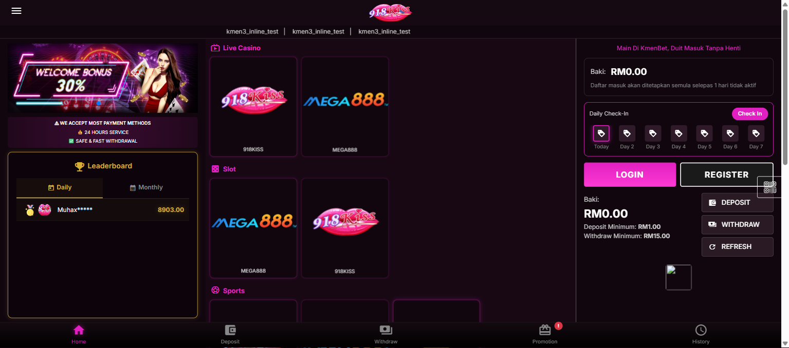This screenshot has height=348, width=789.
Task: Select the Today check-in tag
Action: pos(601,134)
